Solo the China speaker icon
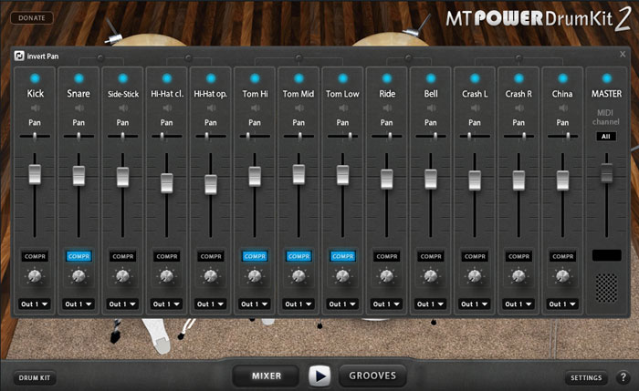 click(x=563, y=108)
